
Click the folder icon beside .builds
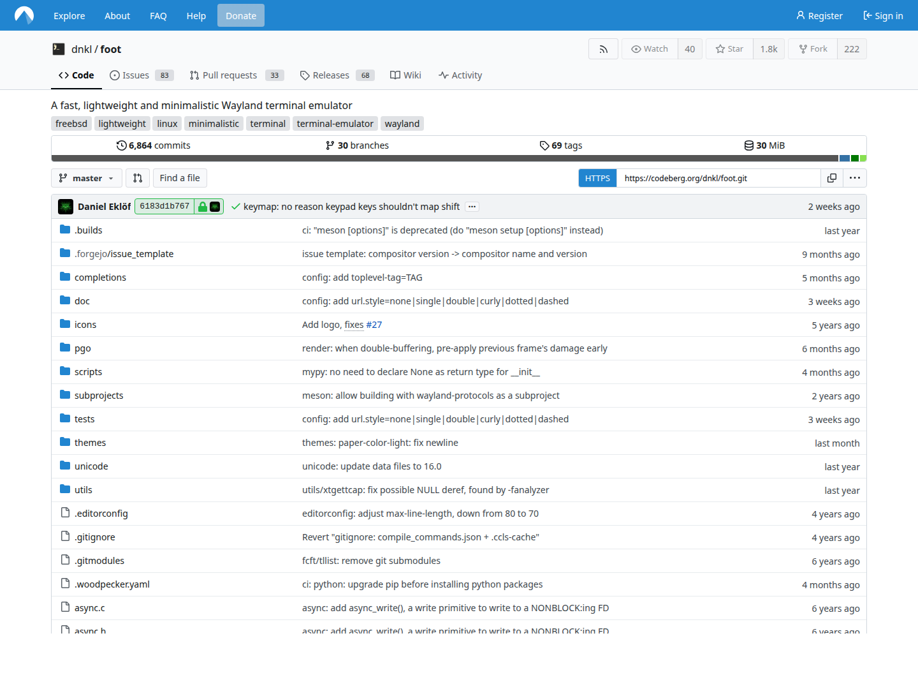point(65,230)
